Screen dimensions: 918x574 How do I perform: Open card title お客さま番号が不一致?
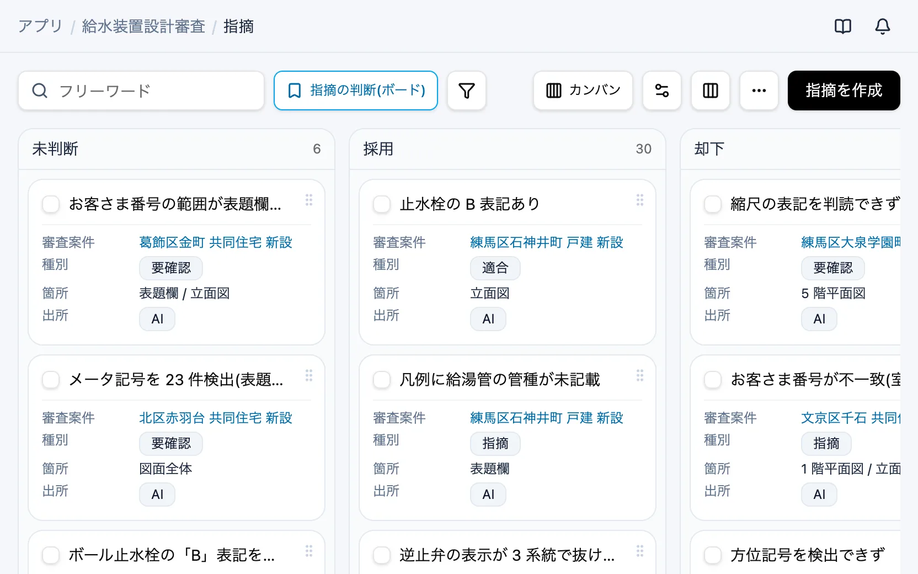pyautogui.click(x=815, y=380)
